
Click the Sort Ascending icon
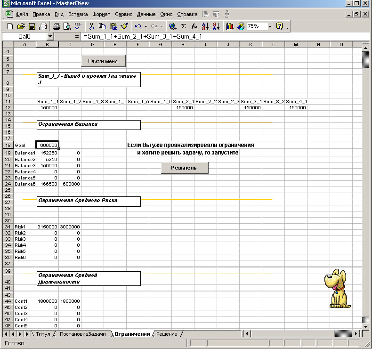click(x=205, y=26)
